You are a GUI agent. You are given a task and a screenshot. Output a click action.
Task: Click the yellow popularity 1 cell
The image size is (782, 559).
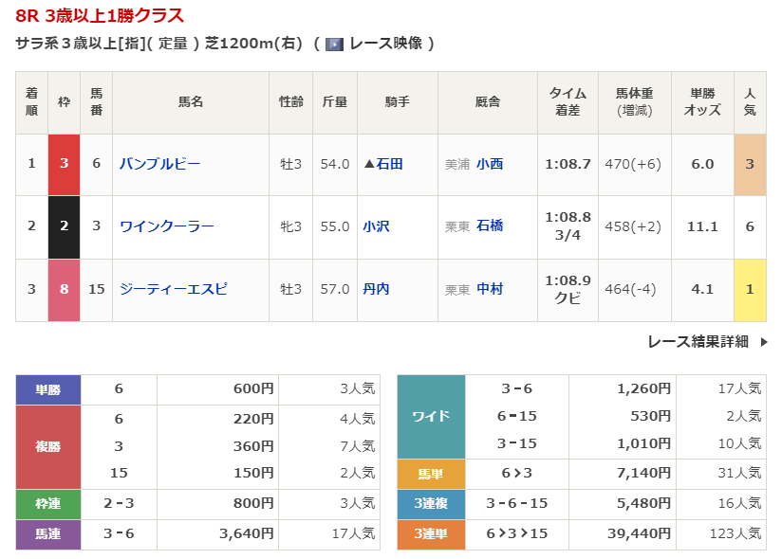[750, 289]
